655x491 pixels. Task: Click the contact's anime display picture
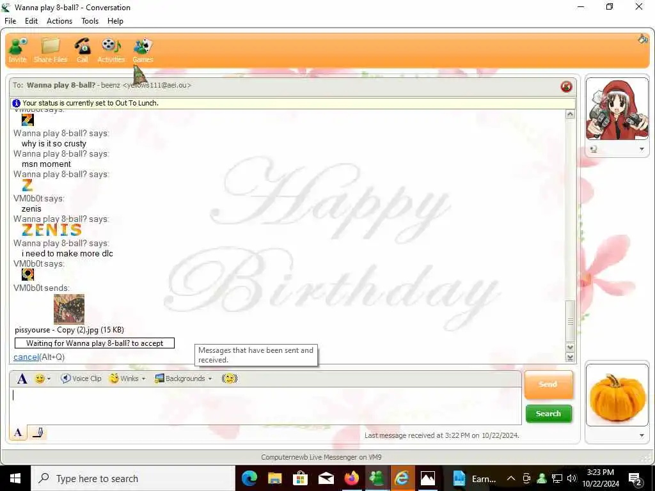click(x=617, y=110)
